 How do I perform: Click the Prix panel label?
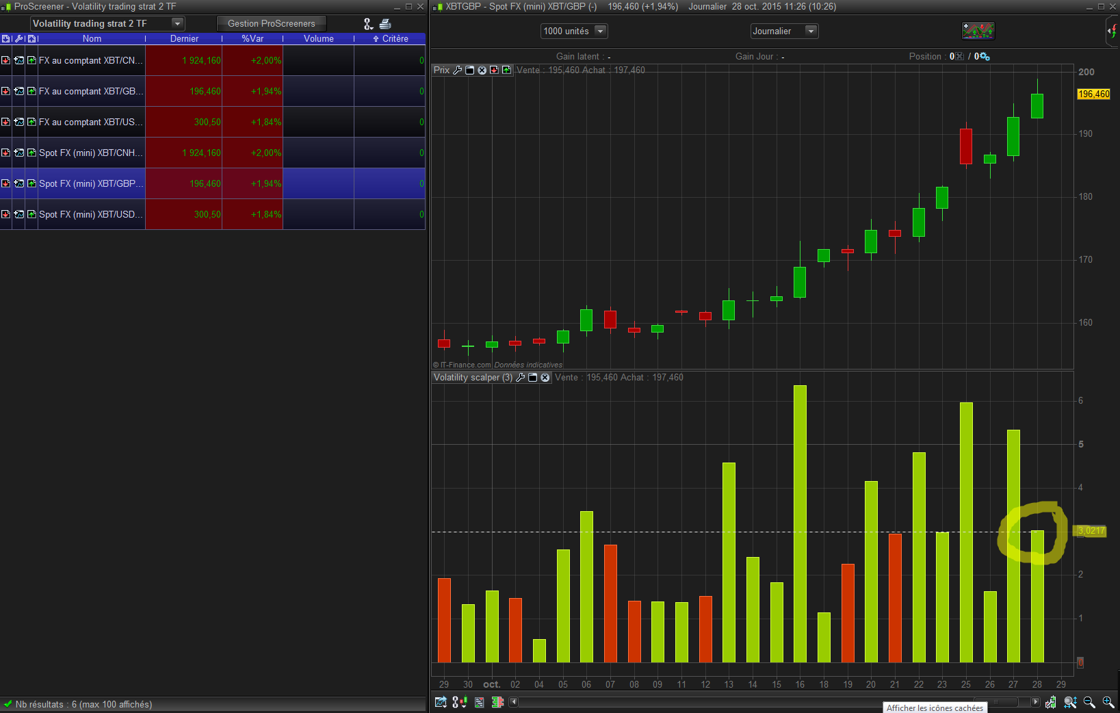coord(442,70)
